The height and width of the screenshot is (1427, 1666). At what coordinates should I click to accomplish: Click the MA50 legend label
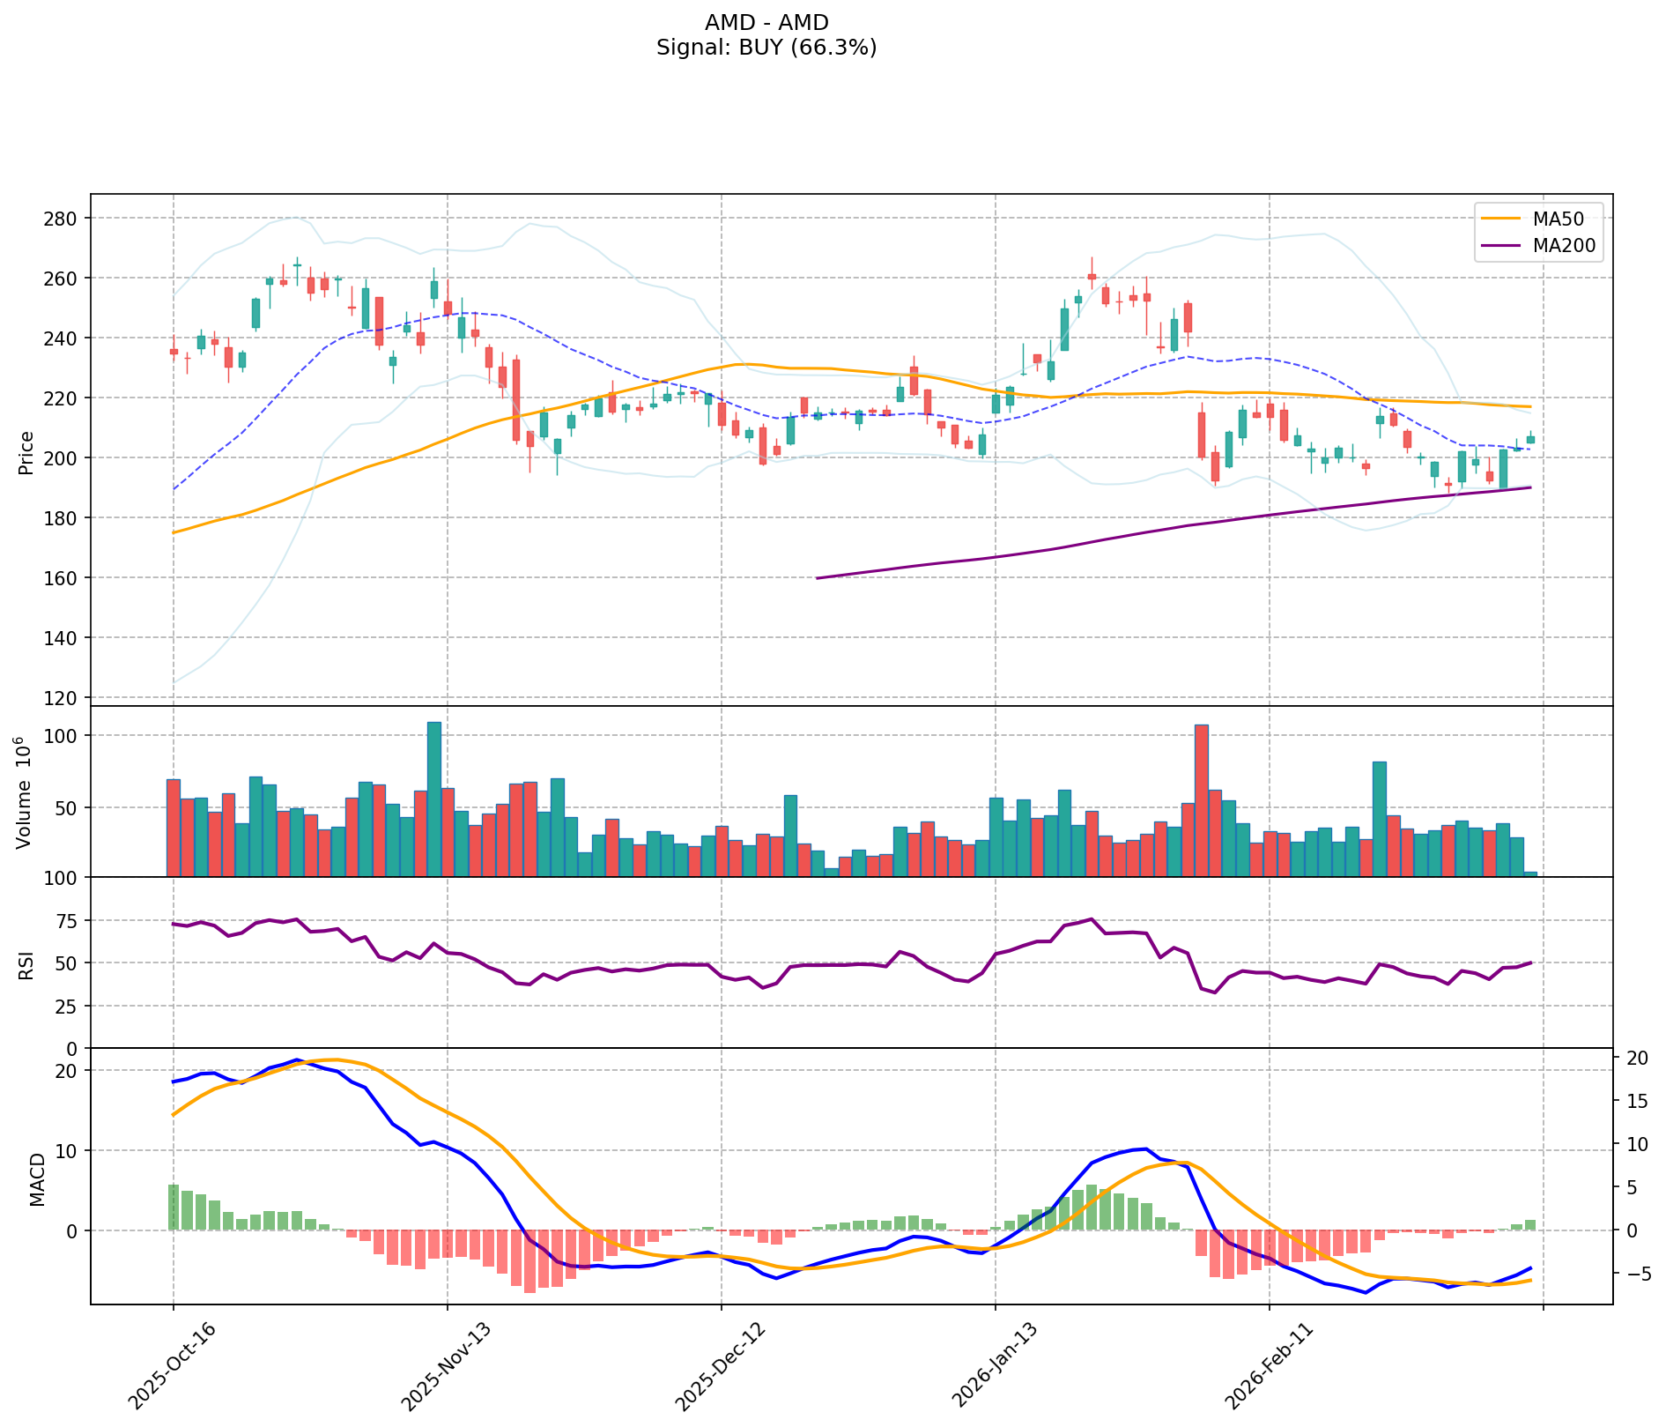(x=1557, y=219)
